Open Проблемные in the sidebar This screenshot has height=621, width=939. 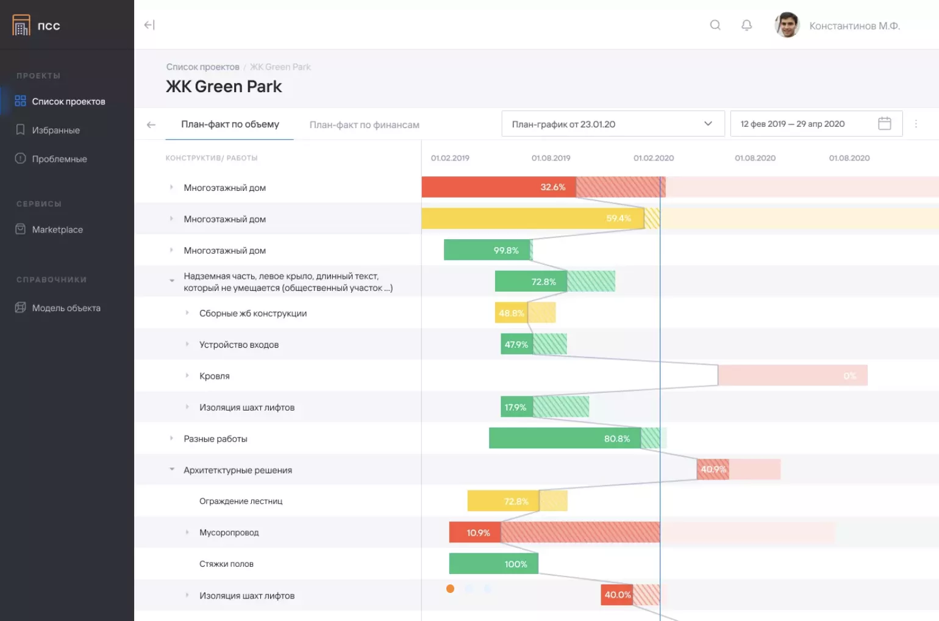coord(59,159)
